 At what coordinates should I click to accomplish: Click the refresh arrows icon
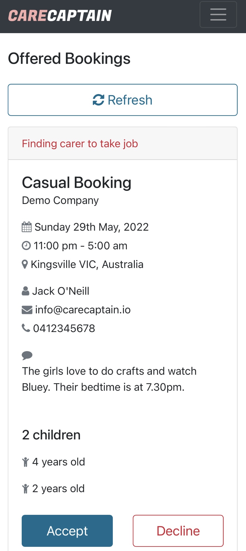[98, 100]
